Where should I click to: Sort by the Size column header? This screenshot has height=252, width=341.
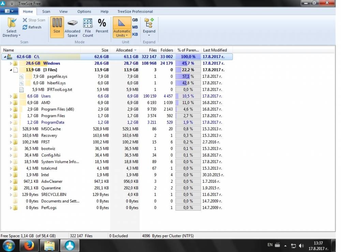click(x=95, y=50)
